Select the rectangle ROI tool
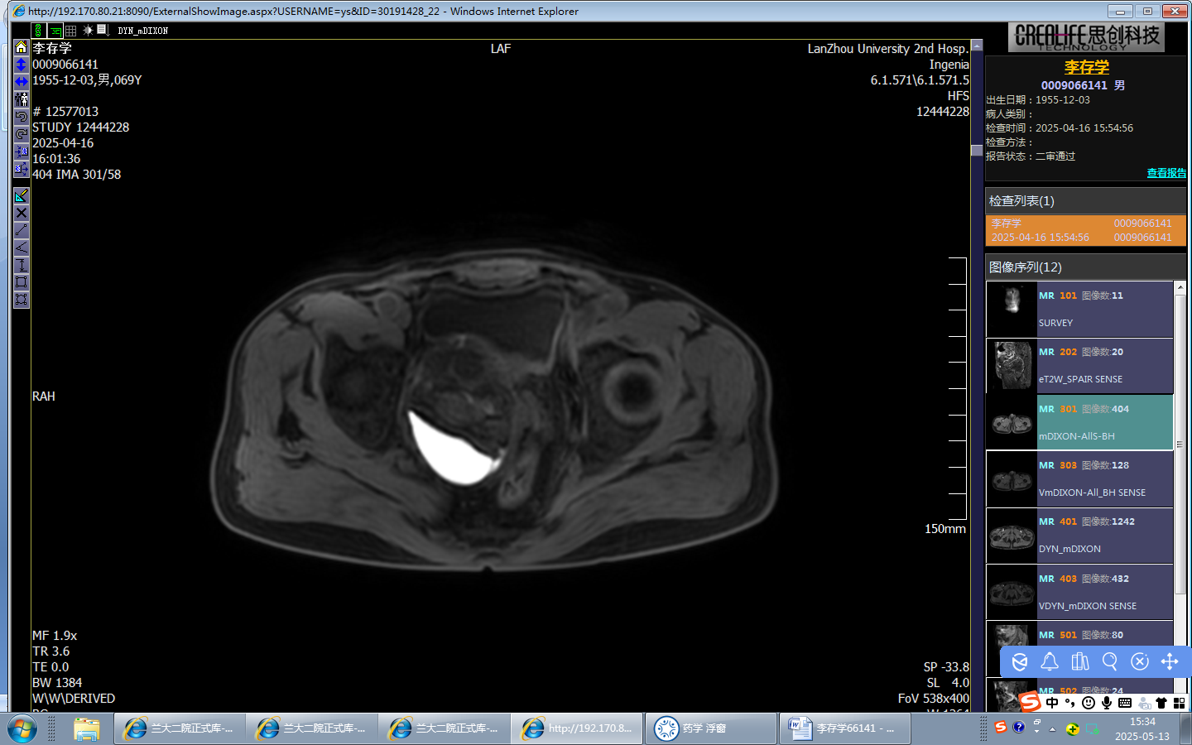The image size is (1192, 745). [22, 282]
